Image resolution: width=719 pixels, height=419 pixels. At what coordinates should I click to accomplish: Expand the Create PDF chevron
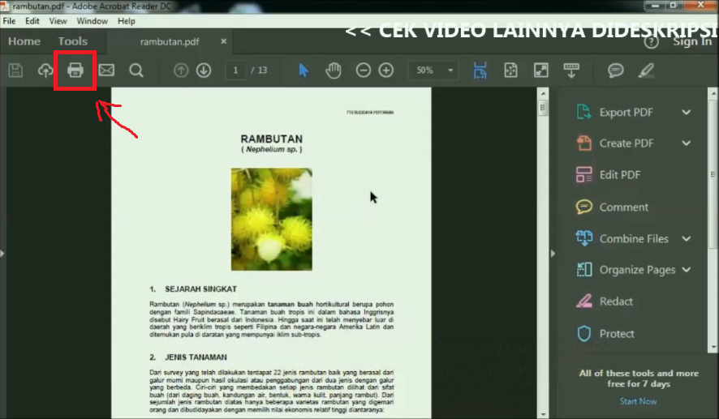(686, 143)
